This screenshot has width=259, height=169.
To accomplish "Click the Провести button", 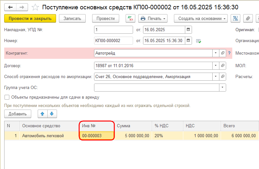I will (106, 18).
